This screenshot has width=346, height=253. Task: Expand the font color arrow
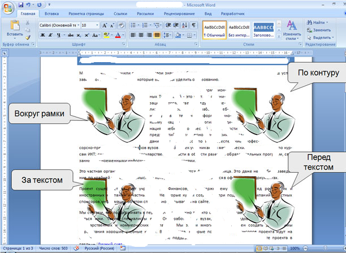coord(123,35)
